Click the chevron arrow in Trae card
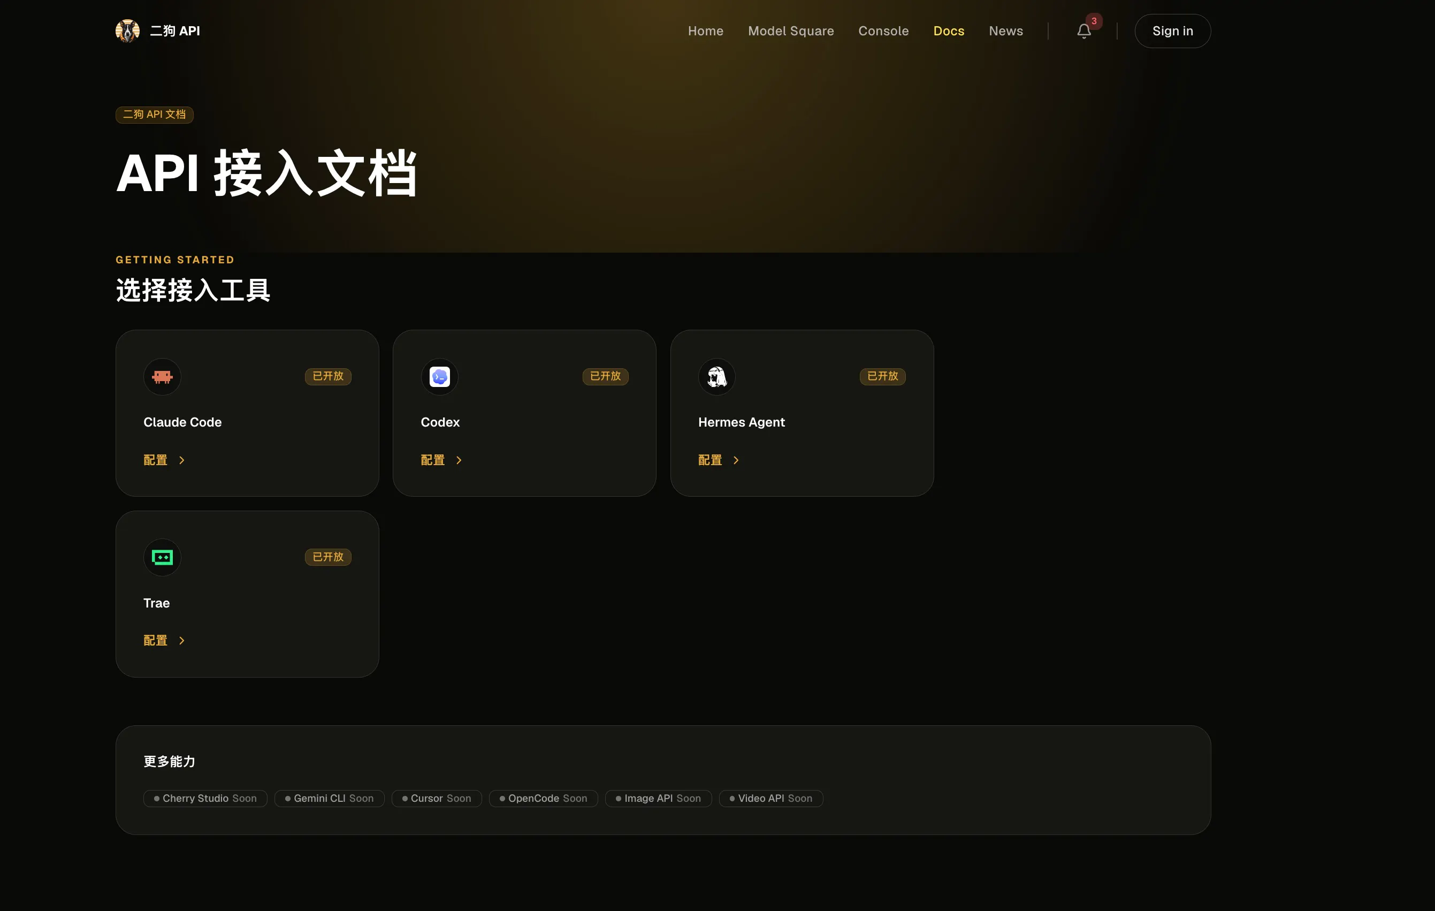Viewport: 1435px width, 911px height. (x=182, y=641)
